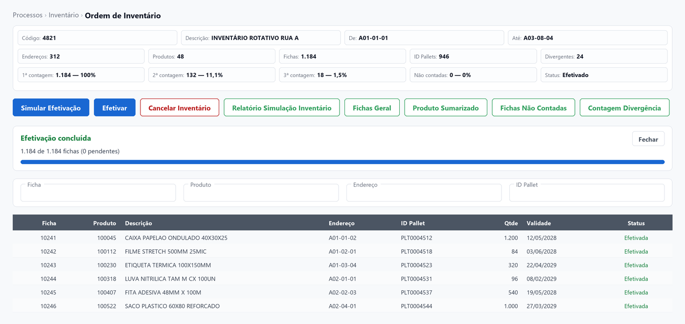Click product code 100407
Image resolution: width=685 pixels, height=324 pixels.
(x=107, y=293)
